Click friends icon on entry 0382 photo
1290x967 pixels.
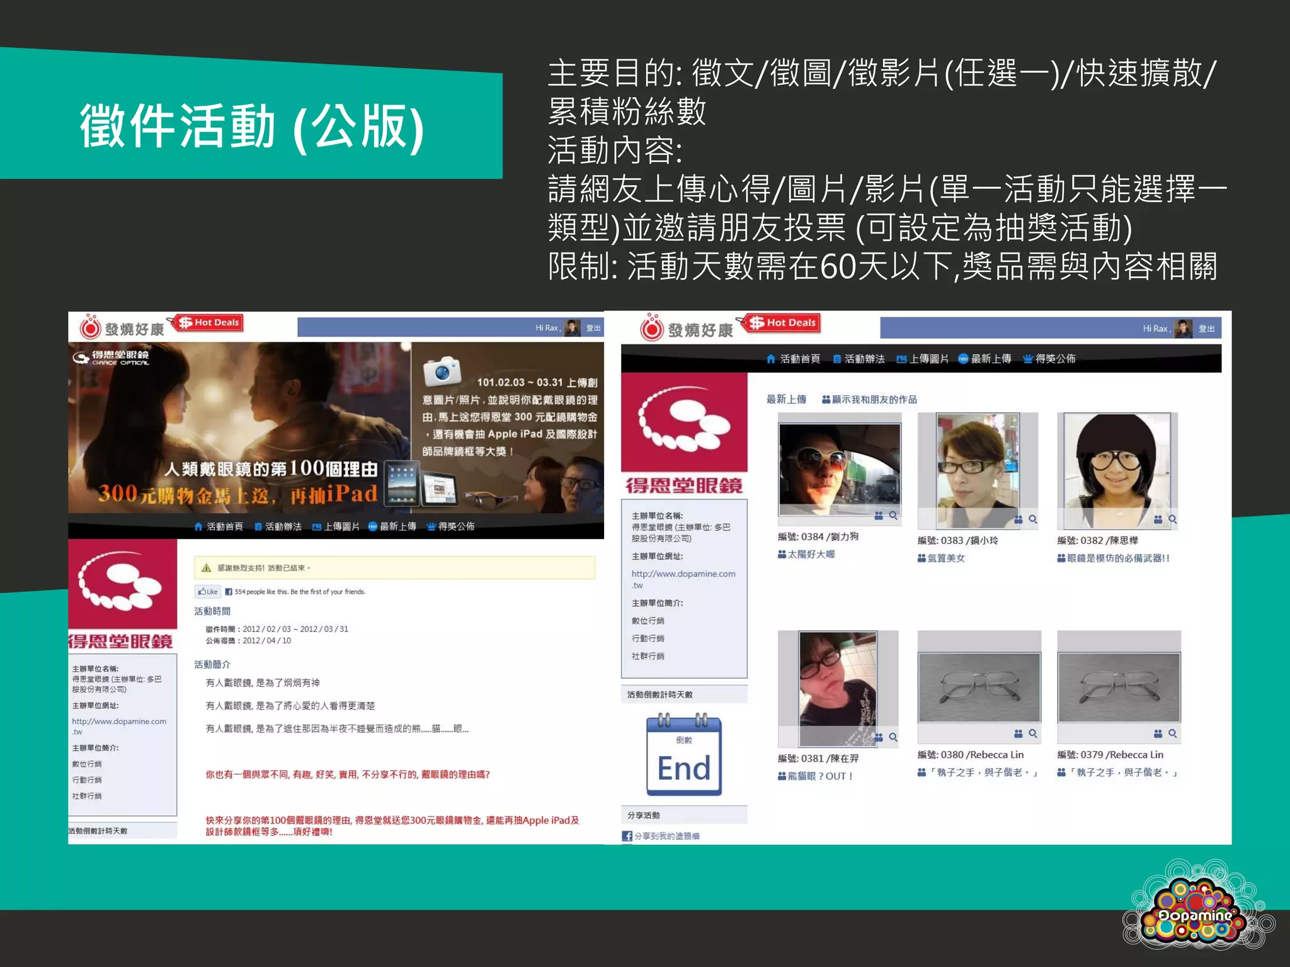coord(1158,519)
